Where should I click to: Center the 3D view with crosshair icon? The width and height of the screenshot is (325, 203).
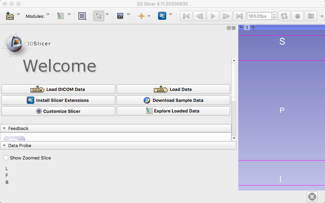click(253, 27)
